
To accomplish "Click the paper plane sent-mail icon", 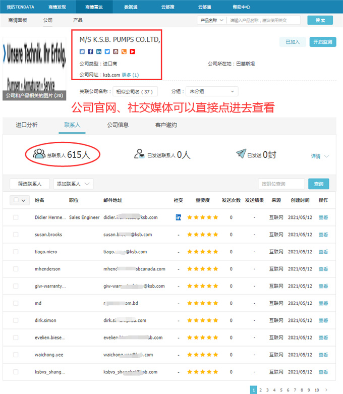I will [x=241, y=153].
